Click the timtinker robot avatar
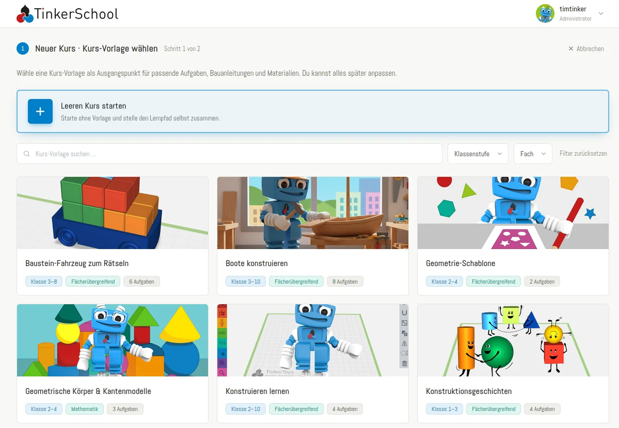619x428 pixels. click(x=545, y=13)
